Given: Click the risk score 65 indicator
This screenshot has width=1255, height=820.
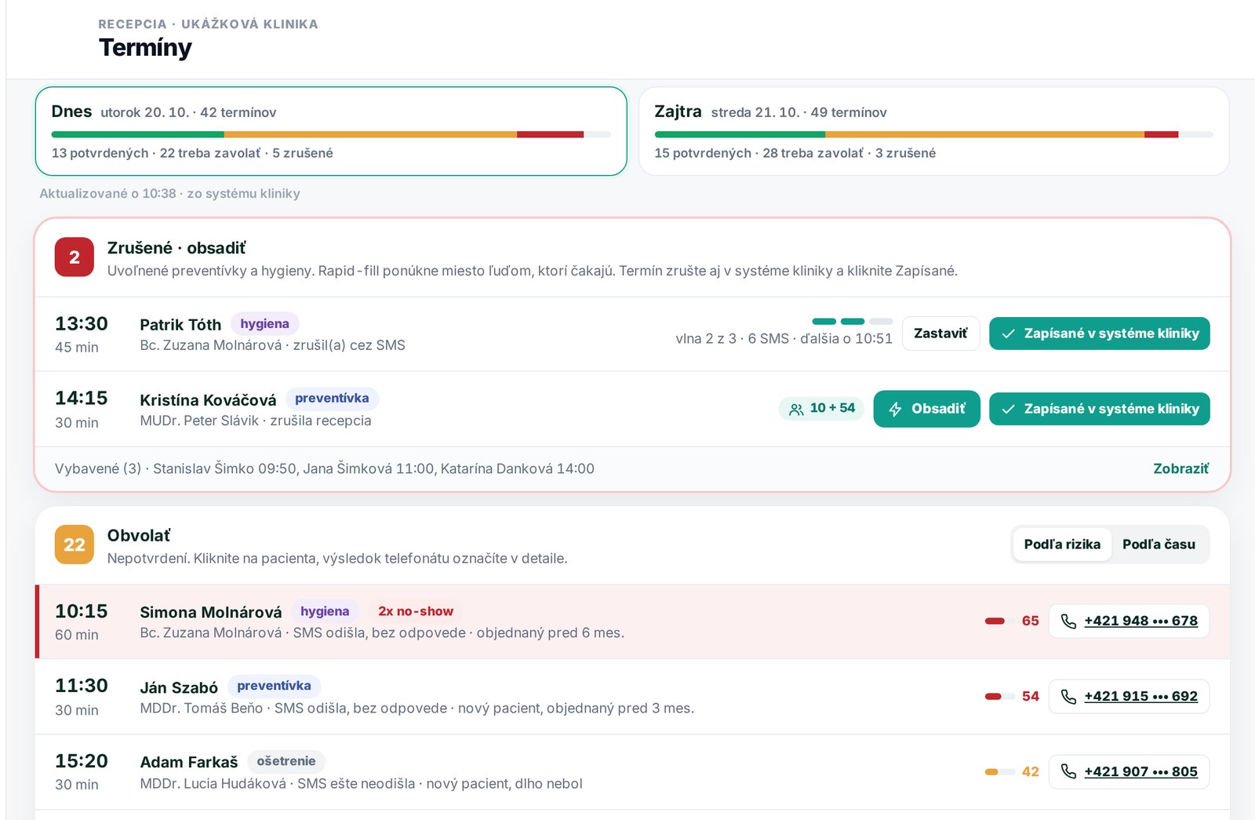Looking at the screenshot, I should [1012, 621].
